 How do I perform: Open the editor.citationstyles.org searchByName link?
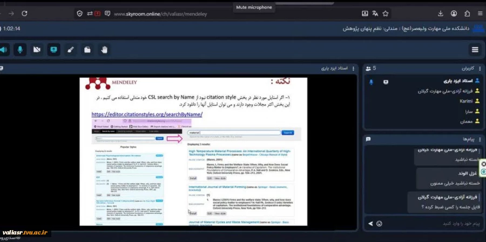[147, 115]
